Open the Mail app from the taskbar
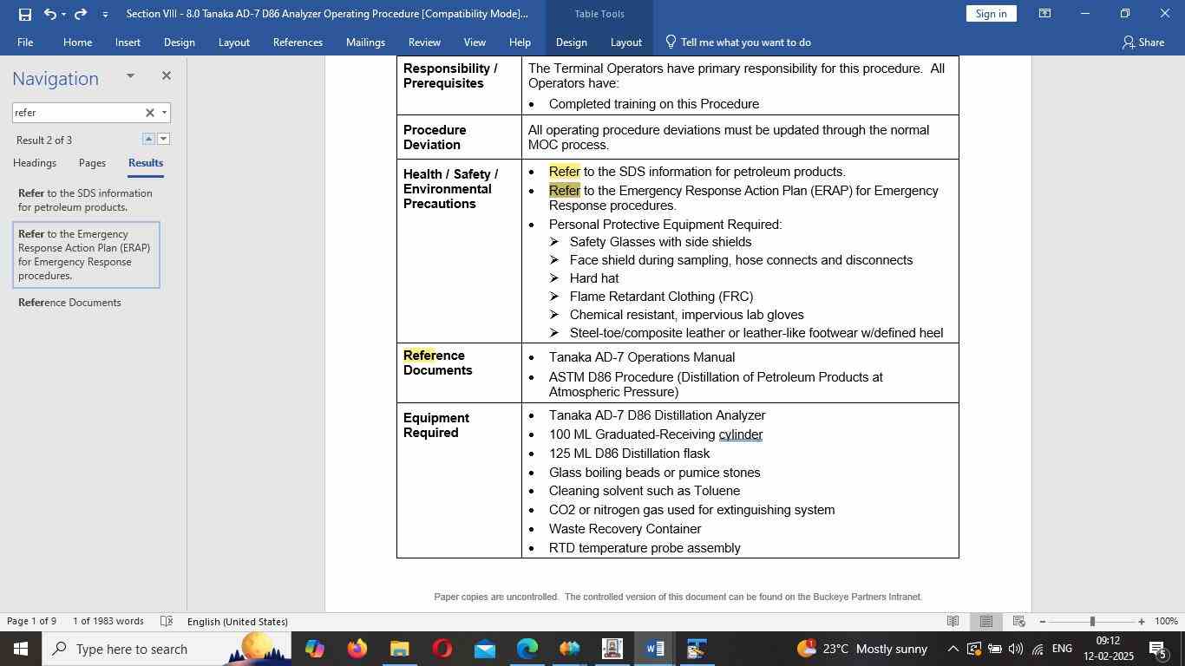 click(x=485, y=649)
